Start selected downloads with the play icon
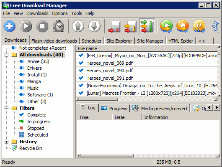Viewport: 222px width, 167px height. pyautogui.click(x=26, y=26)
